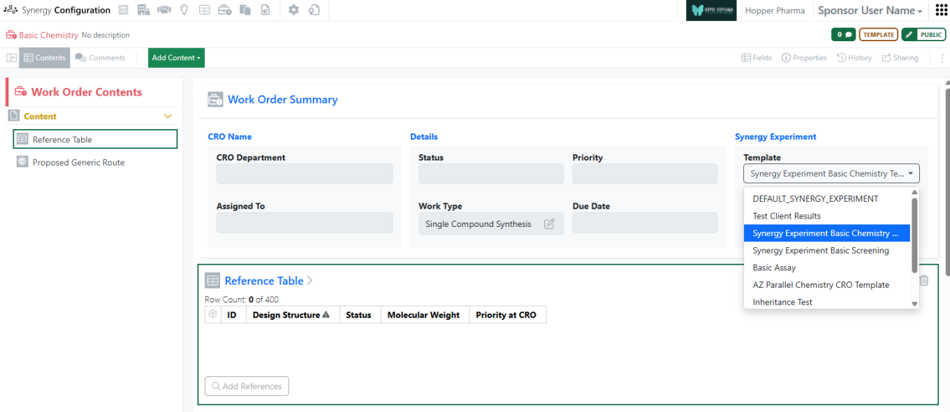Open the Sponsor User Name dropdown

[x=870, y=10]
